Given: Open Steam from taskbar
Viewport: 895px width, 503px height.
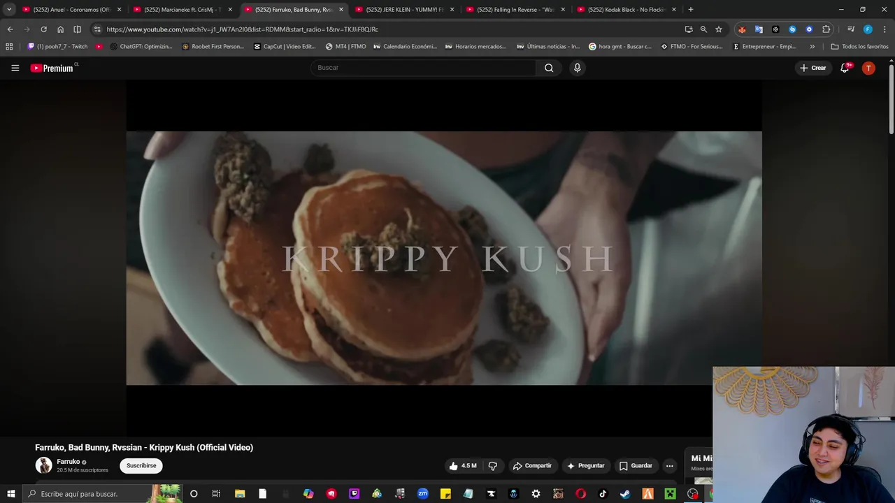Looking at the screenshot, I should point(625,494).
